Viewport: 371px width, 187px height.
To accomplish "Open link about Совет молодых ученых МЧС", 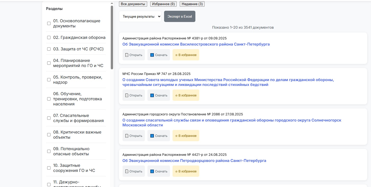I will point(228,82).
